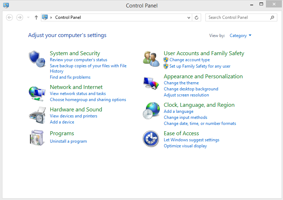This screenshot has height=200, width=283.
Task: Click the search magnifier icon
Action: click(x=272, y=17)
